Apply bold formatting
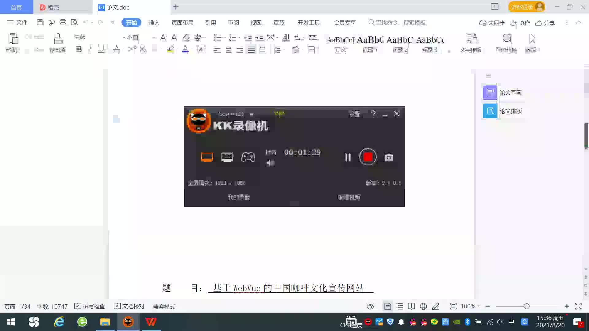This screenshot has height=331, width=589. [79, 49]
